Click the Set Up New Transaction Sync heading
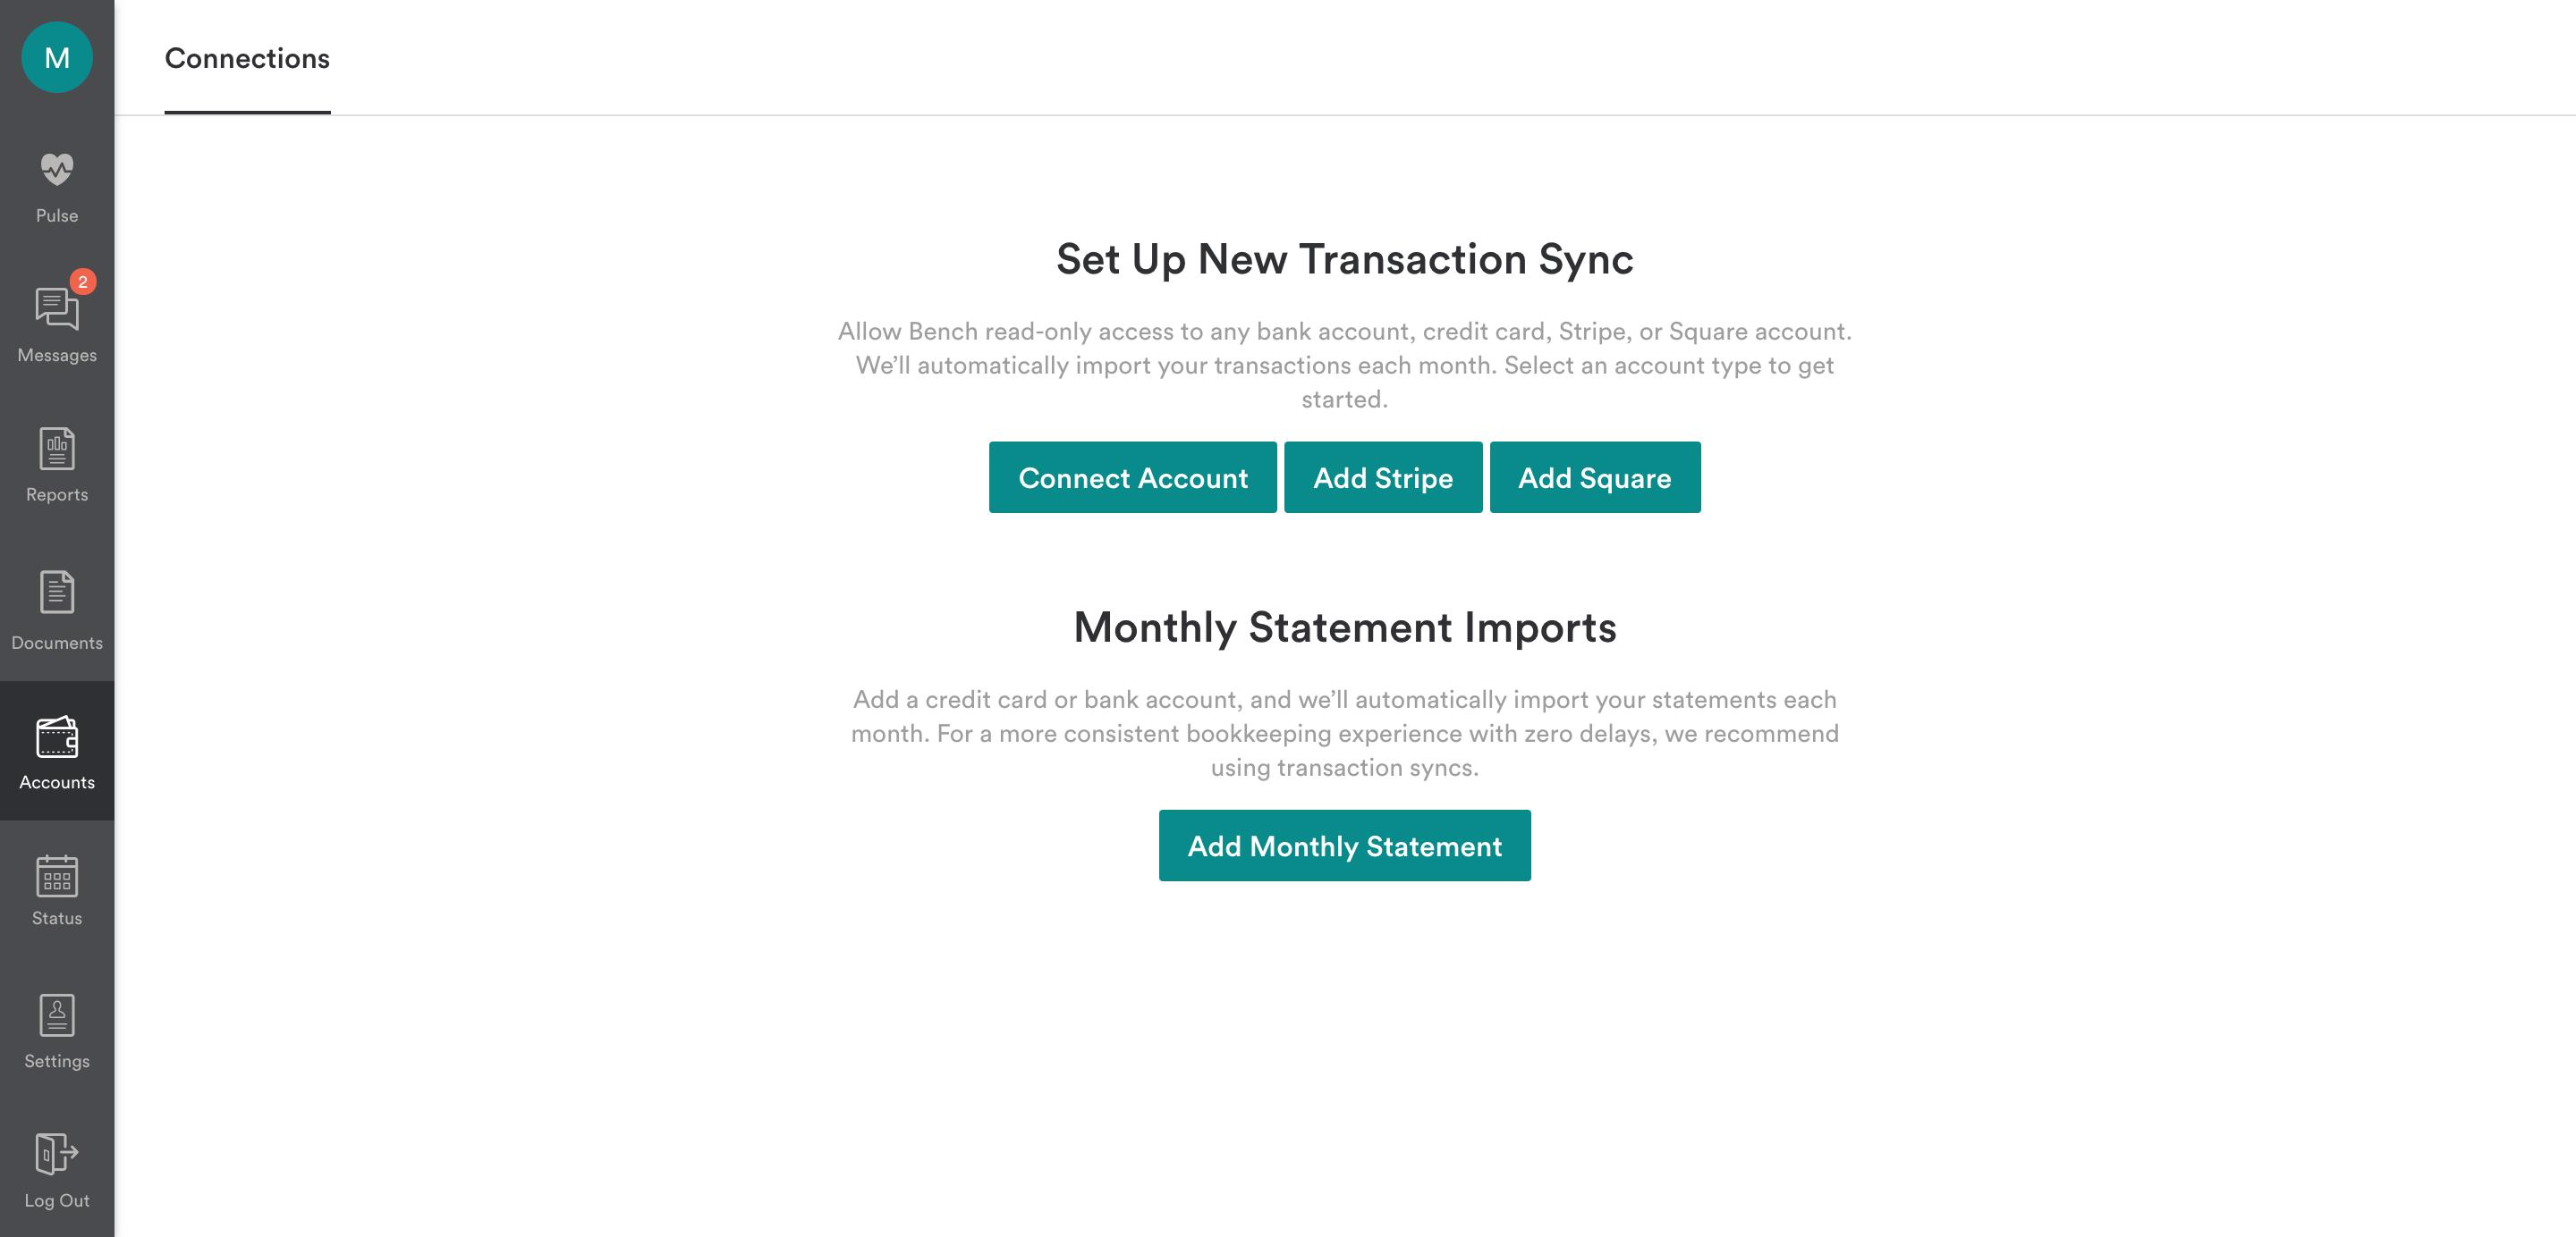The height and width of the screenshot is (1237, 2576). click(x=1344, y=260)
